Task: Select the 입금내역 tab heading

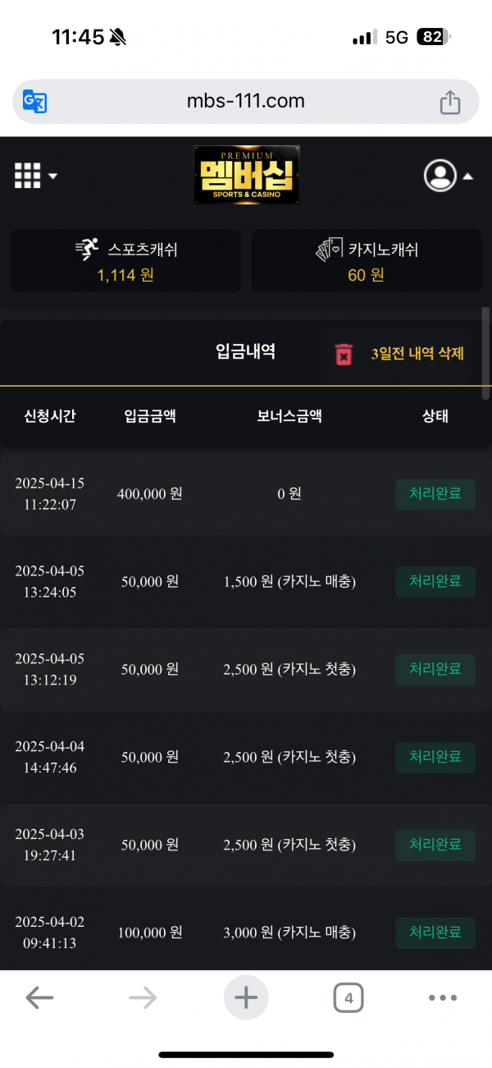Action: point(245,352)
